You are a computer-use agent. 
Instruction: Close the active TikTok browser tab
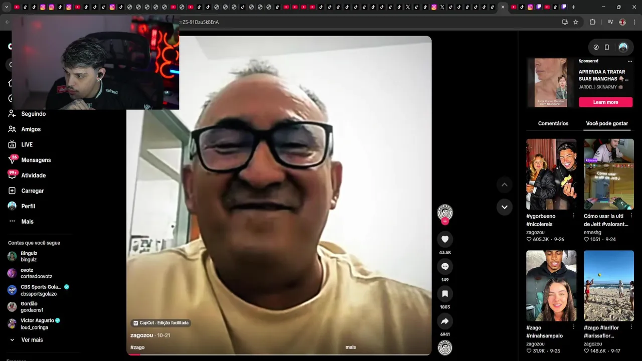point(503,7)
